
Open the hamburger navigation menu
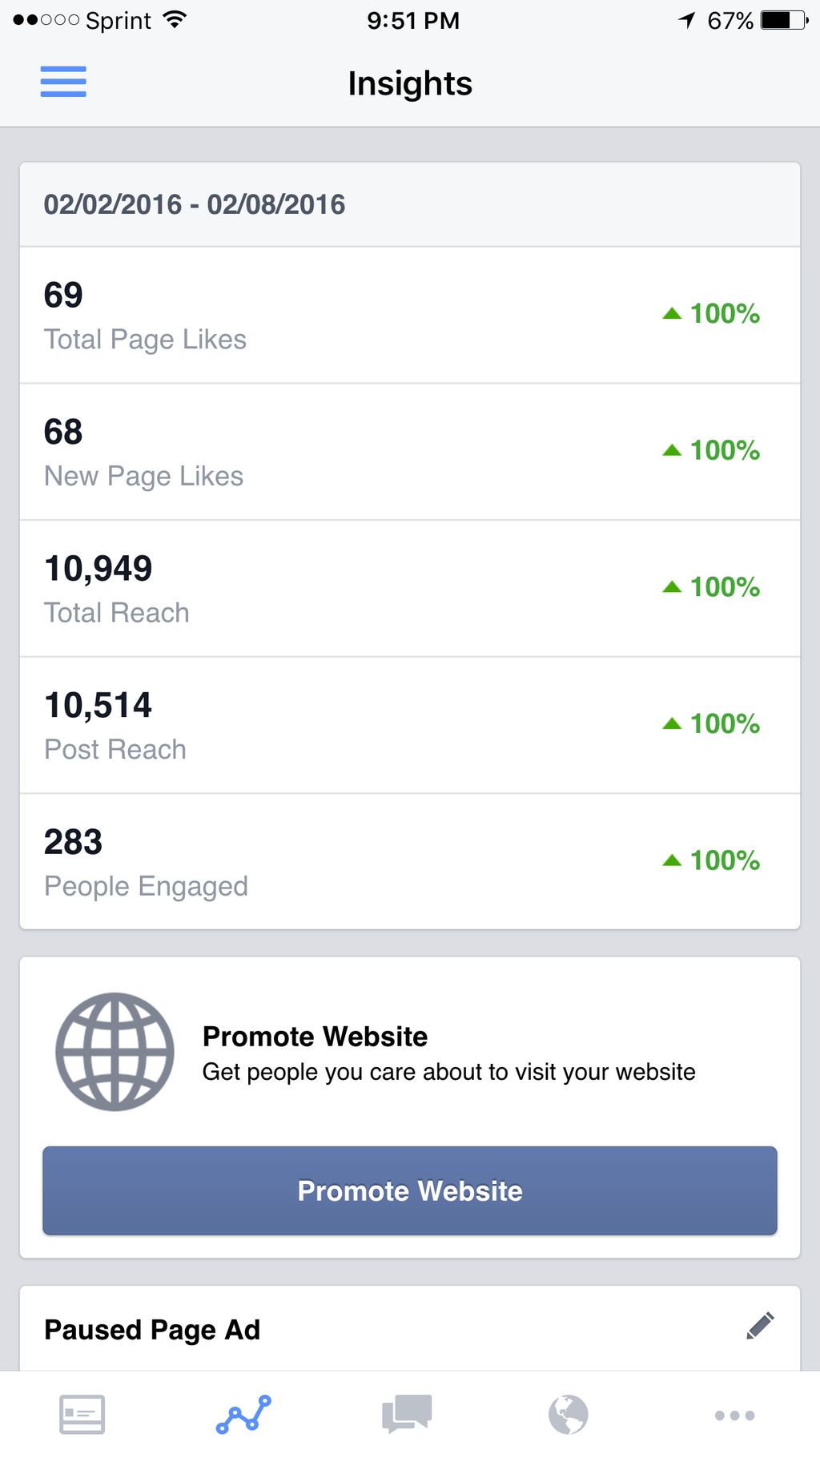(63, 82)
